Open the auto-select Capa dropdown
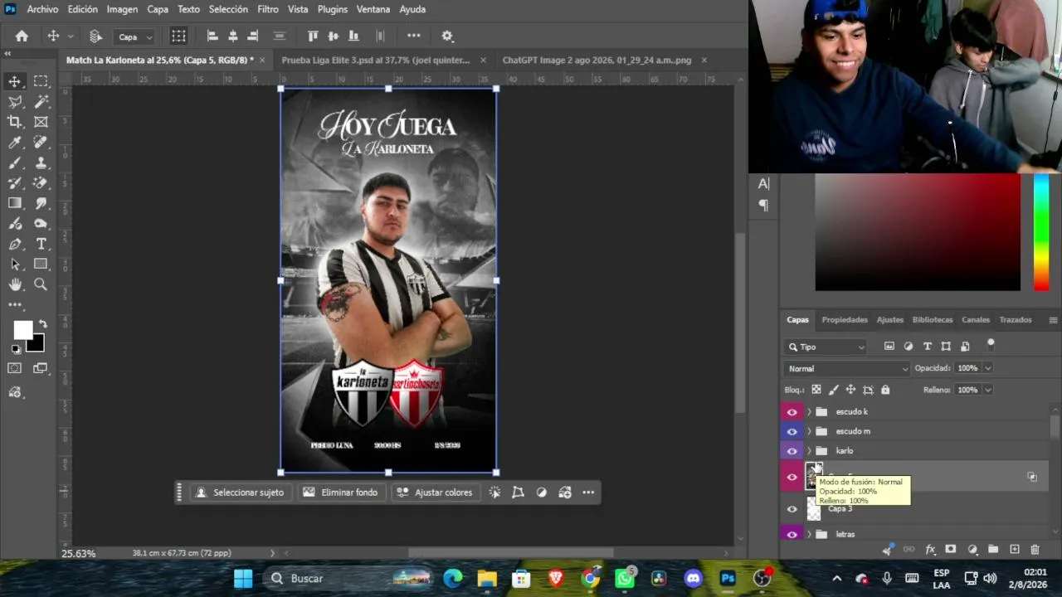1062x597 pixels. (135, 36)
